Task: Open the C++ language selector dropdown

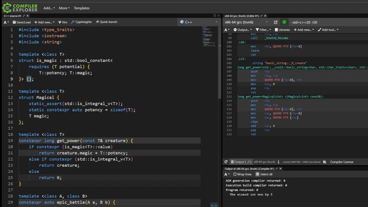Action: [198, 22]
